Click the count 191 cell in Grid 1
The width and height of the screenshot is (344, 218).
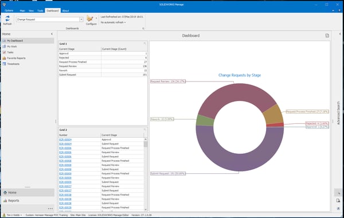[124, 75]
